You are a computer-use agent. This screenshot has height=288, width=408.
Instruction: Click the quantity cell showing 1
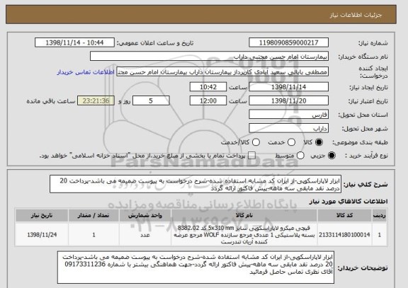93,235
